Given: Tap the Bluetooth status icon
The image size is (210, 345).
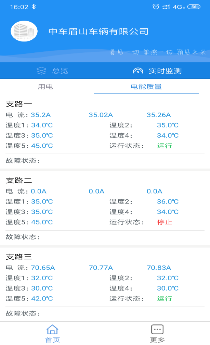Looking at the screenshot, I should (34, 7).
